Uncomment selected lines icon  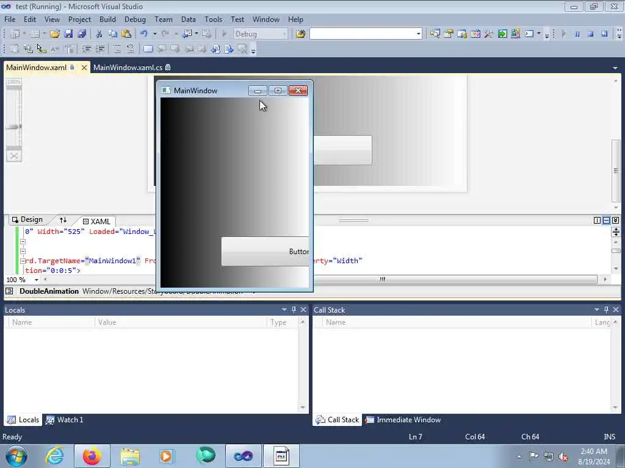point(131,49)
